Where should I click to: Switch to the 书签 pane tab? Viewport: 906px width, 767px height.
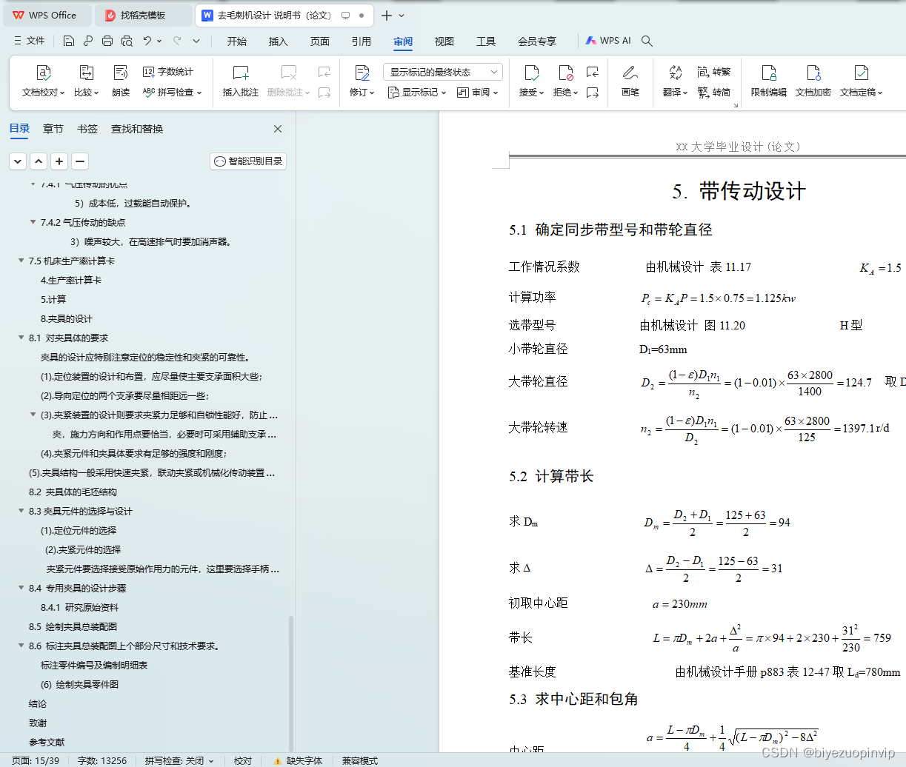(x=87, y=129)
